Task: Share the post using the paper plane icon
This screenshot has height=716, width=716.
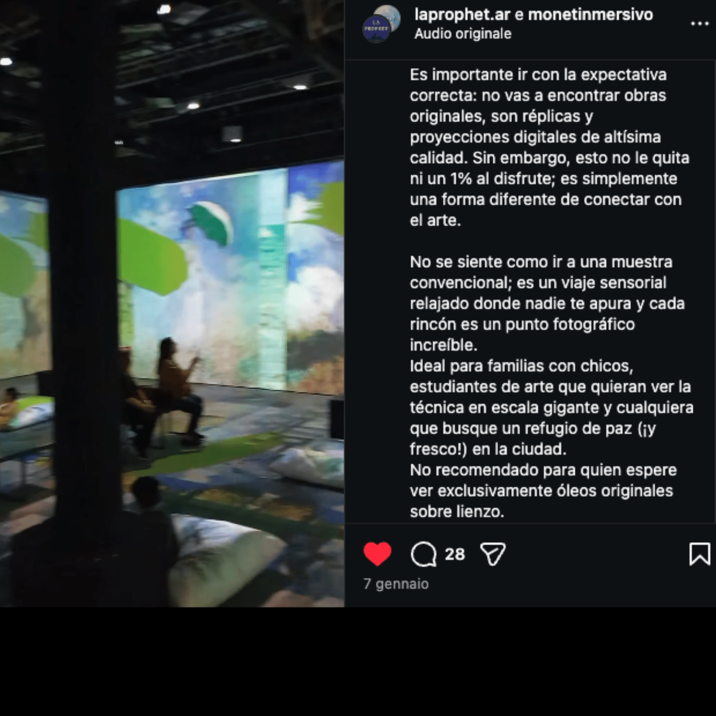Action: click(493, 554)
